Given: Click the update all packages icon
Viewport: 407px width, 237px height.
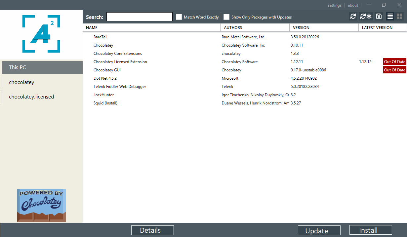Looking at the screenshot, I should click(366, 16).
